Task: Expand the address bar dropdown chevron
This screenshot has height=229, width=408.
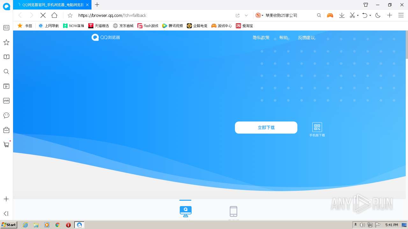Action: click(246, 15)
